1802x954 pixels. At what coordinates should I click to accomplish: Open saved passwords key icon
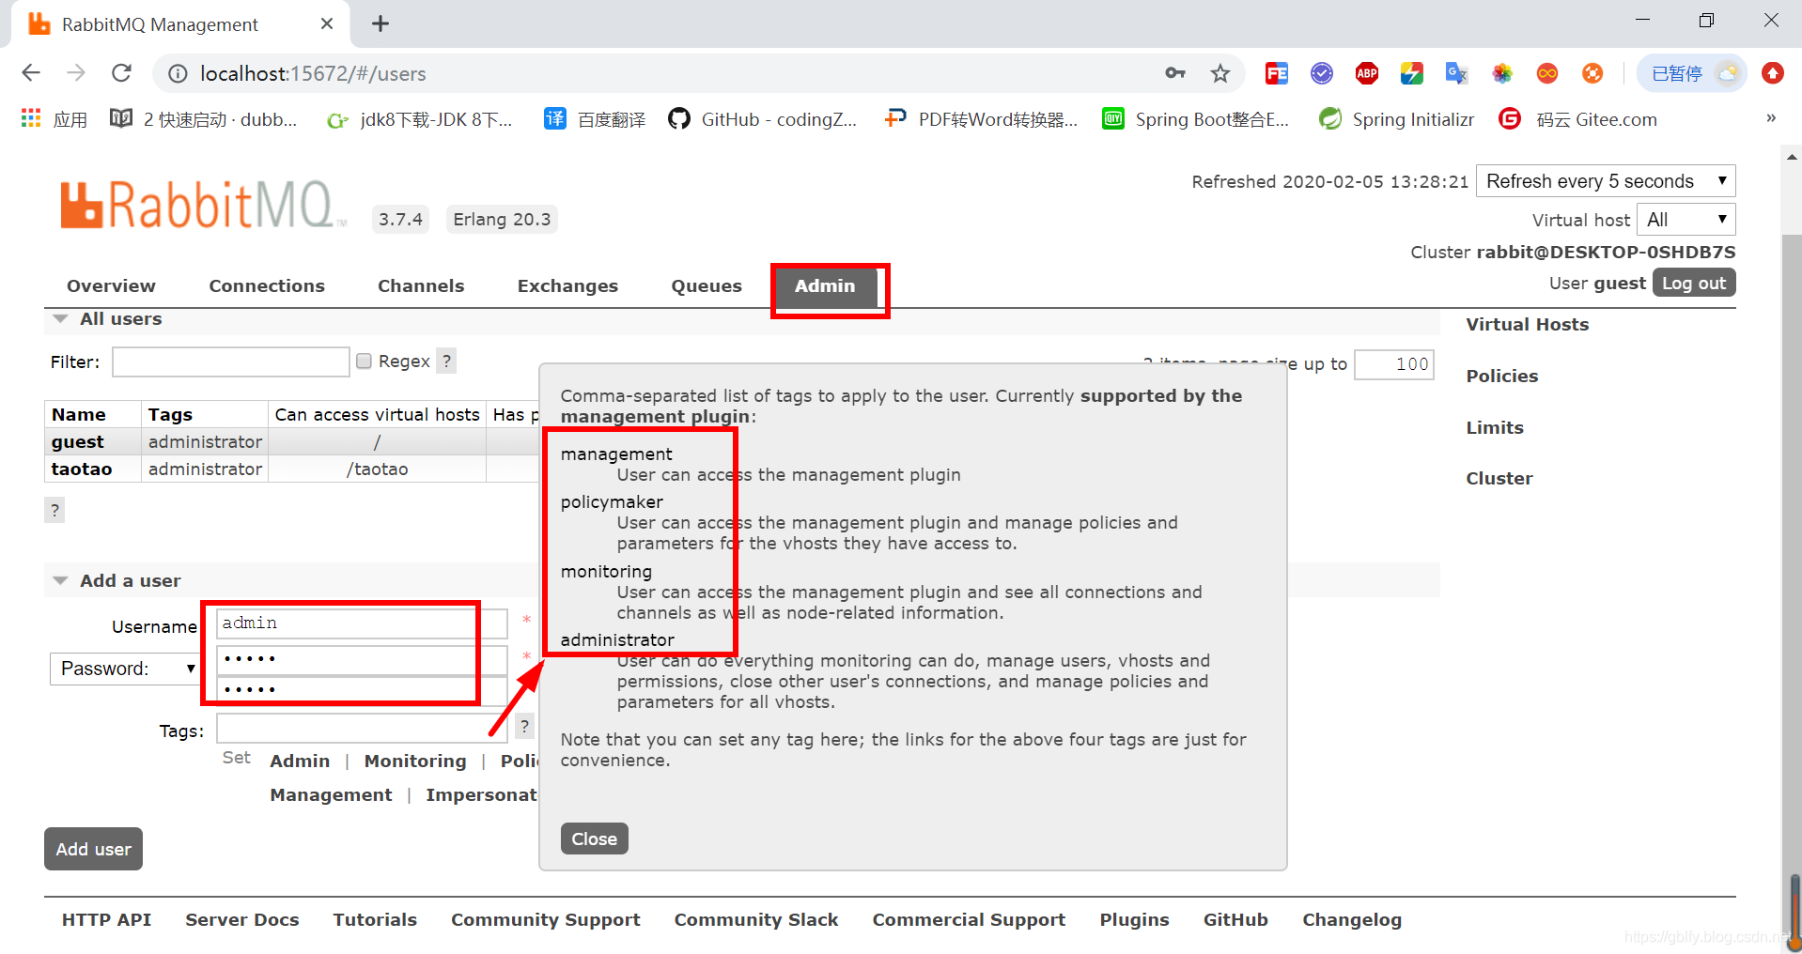pyautogui.click(x=1174, y=73)
